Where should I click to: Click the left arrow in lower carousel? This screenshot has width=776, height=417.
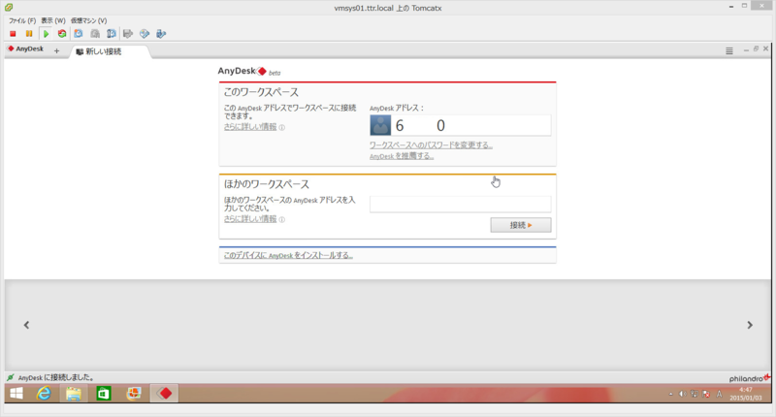click(27, 325)
